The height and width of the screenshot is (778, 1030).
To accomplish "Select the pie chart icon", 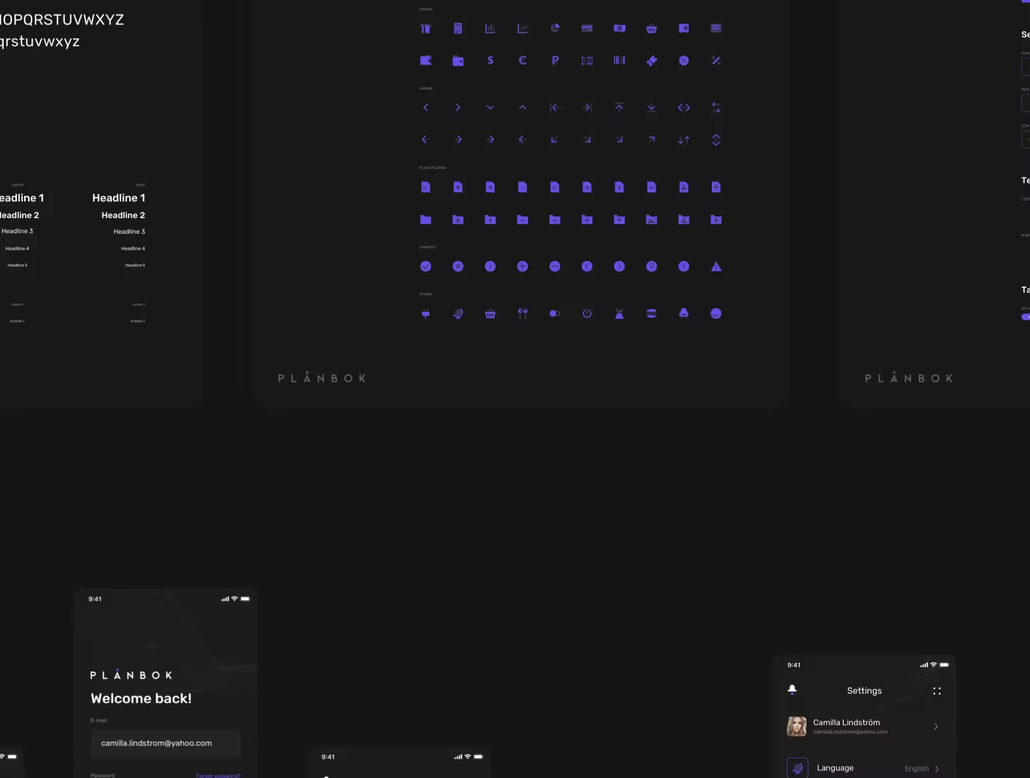I will click(555, 28).
